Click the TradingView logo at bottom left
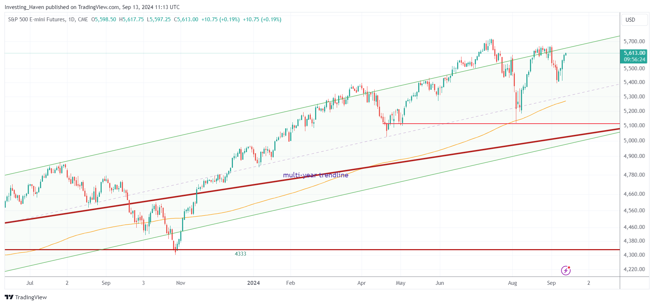The width and height of the screenshot is (654, 305). pos(26,297)
